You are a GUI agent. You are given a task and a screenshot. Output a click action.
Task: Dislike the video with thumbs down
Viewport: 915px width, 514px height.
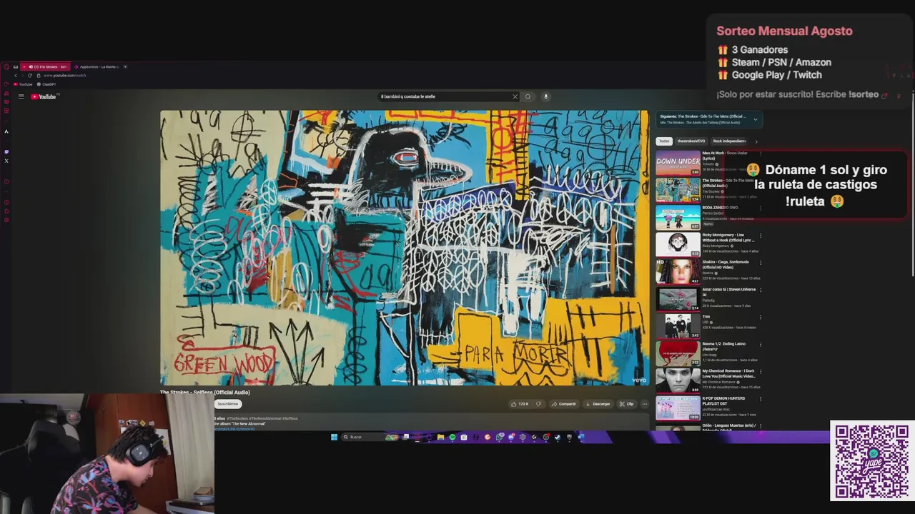tap(538, 404)
